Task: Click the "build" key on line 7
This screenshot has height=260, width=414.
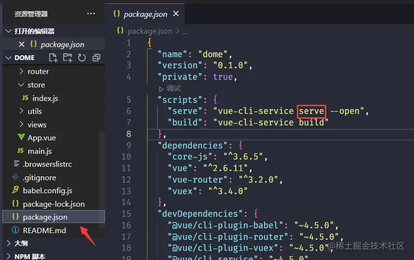Action: [185, 123]
